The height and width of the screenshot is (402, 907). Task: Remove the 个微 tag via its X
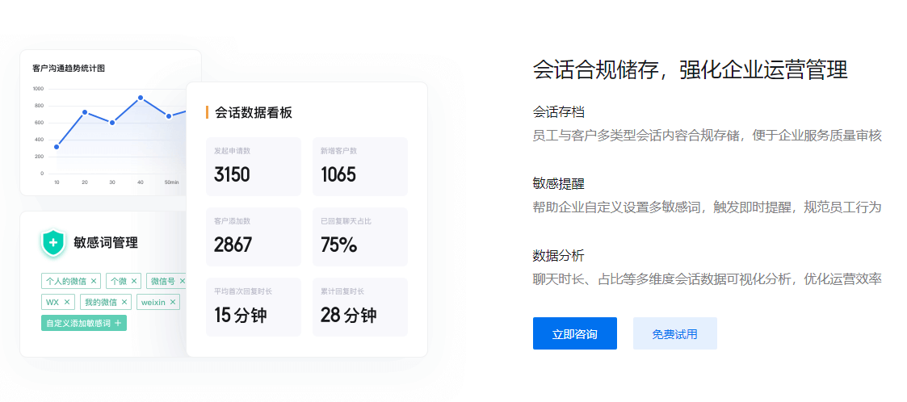[x=133, y=281]
